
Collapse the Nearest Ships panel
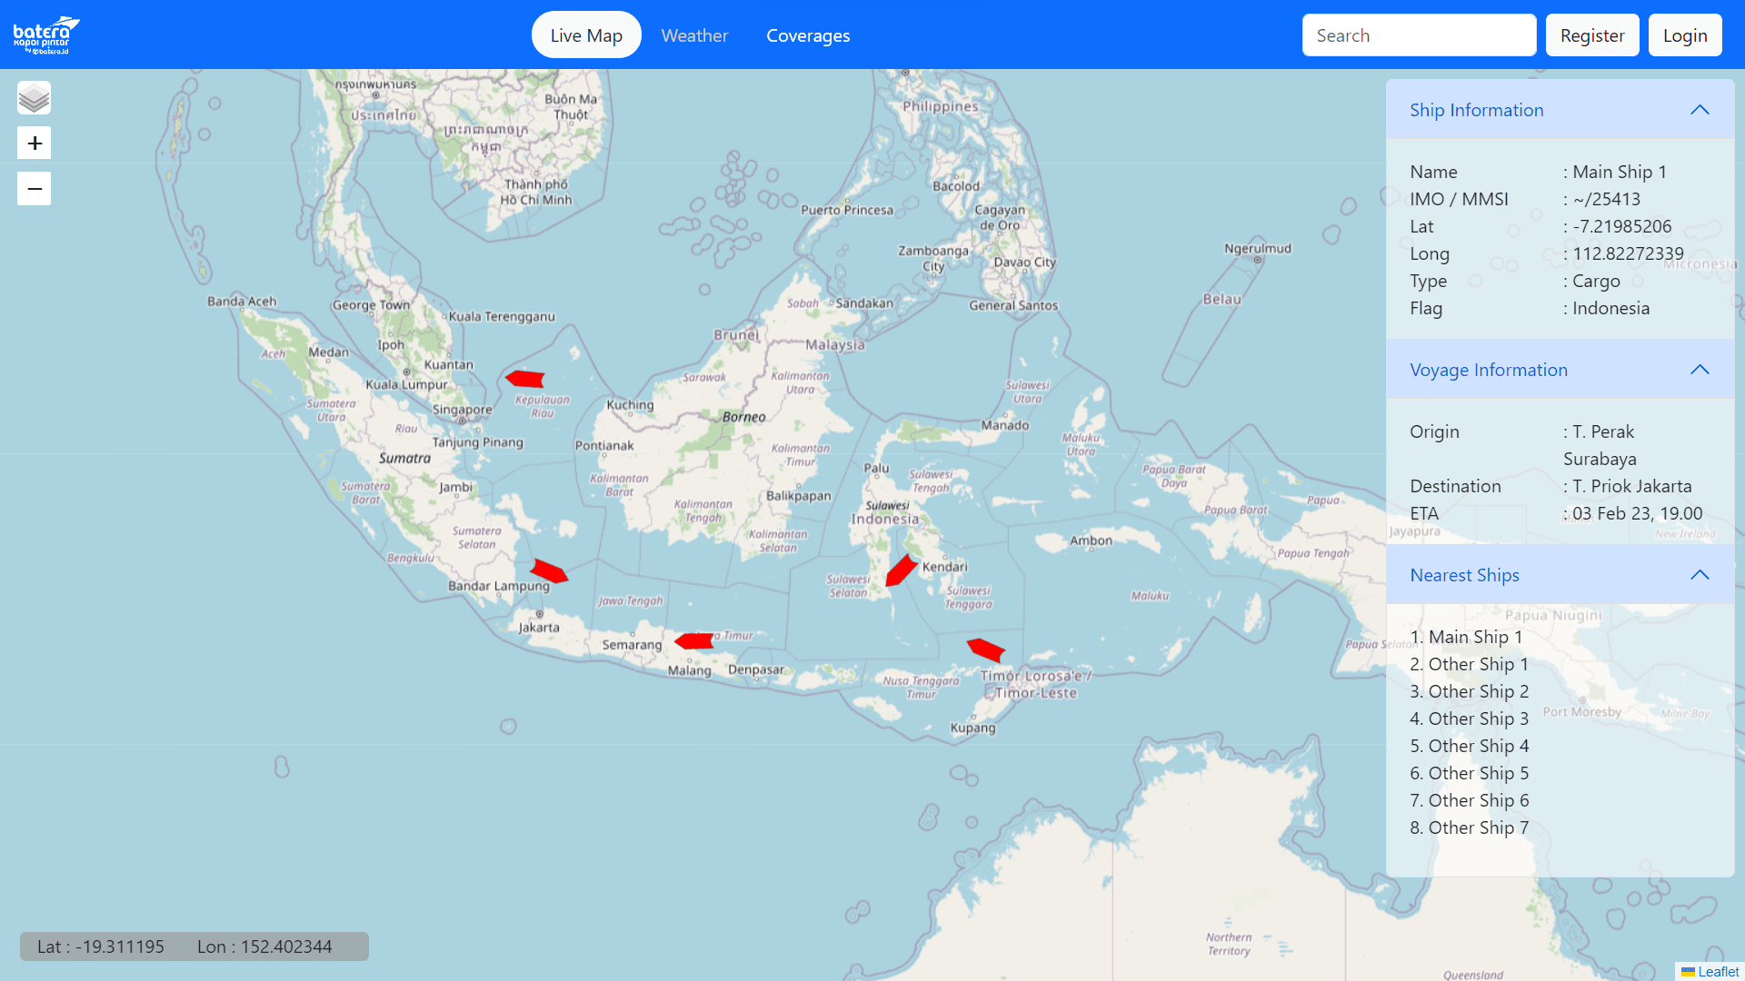[x=1700, y=575]
